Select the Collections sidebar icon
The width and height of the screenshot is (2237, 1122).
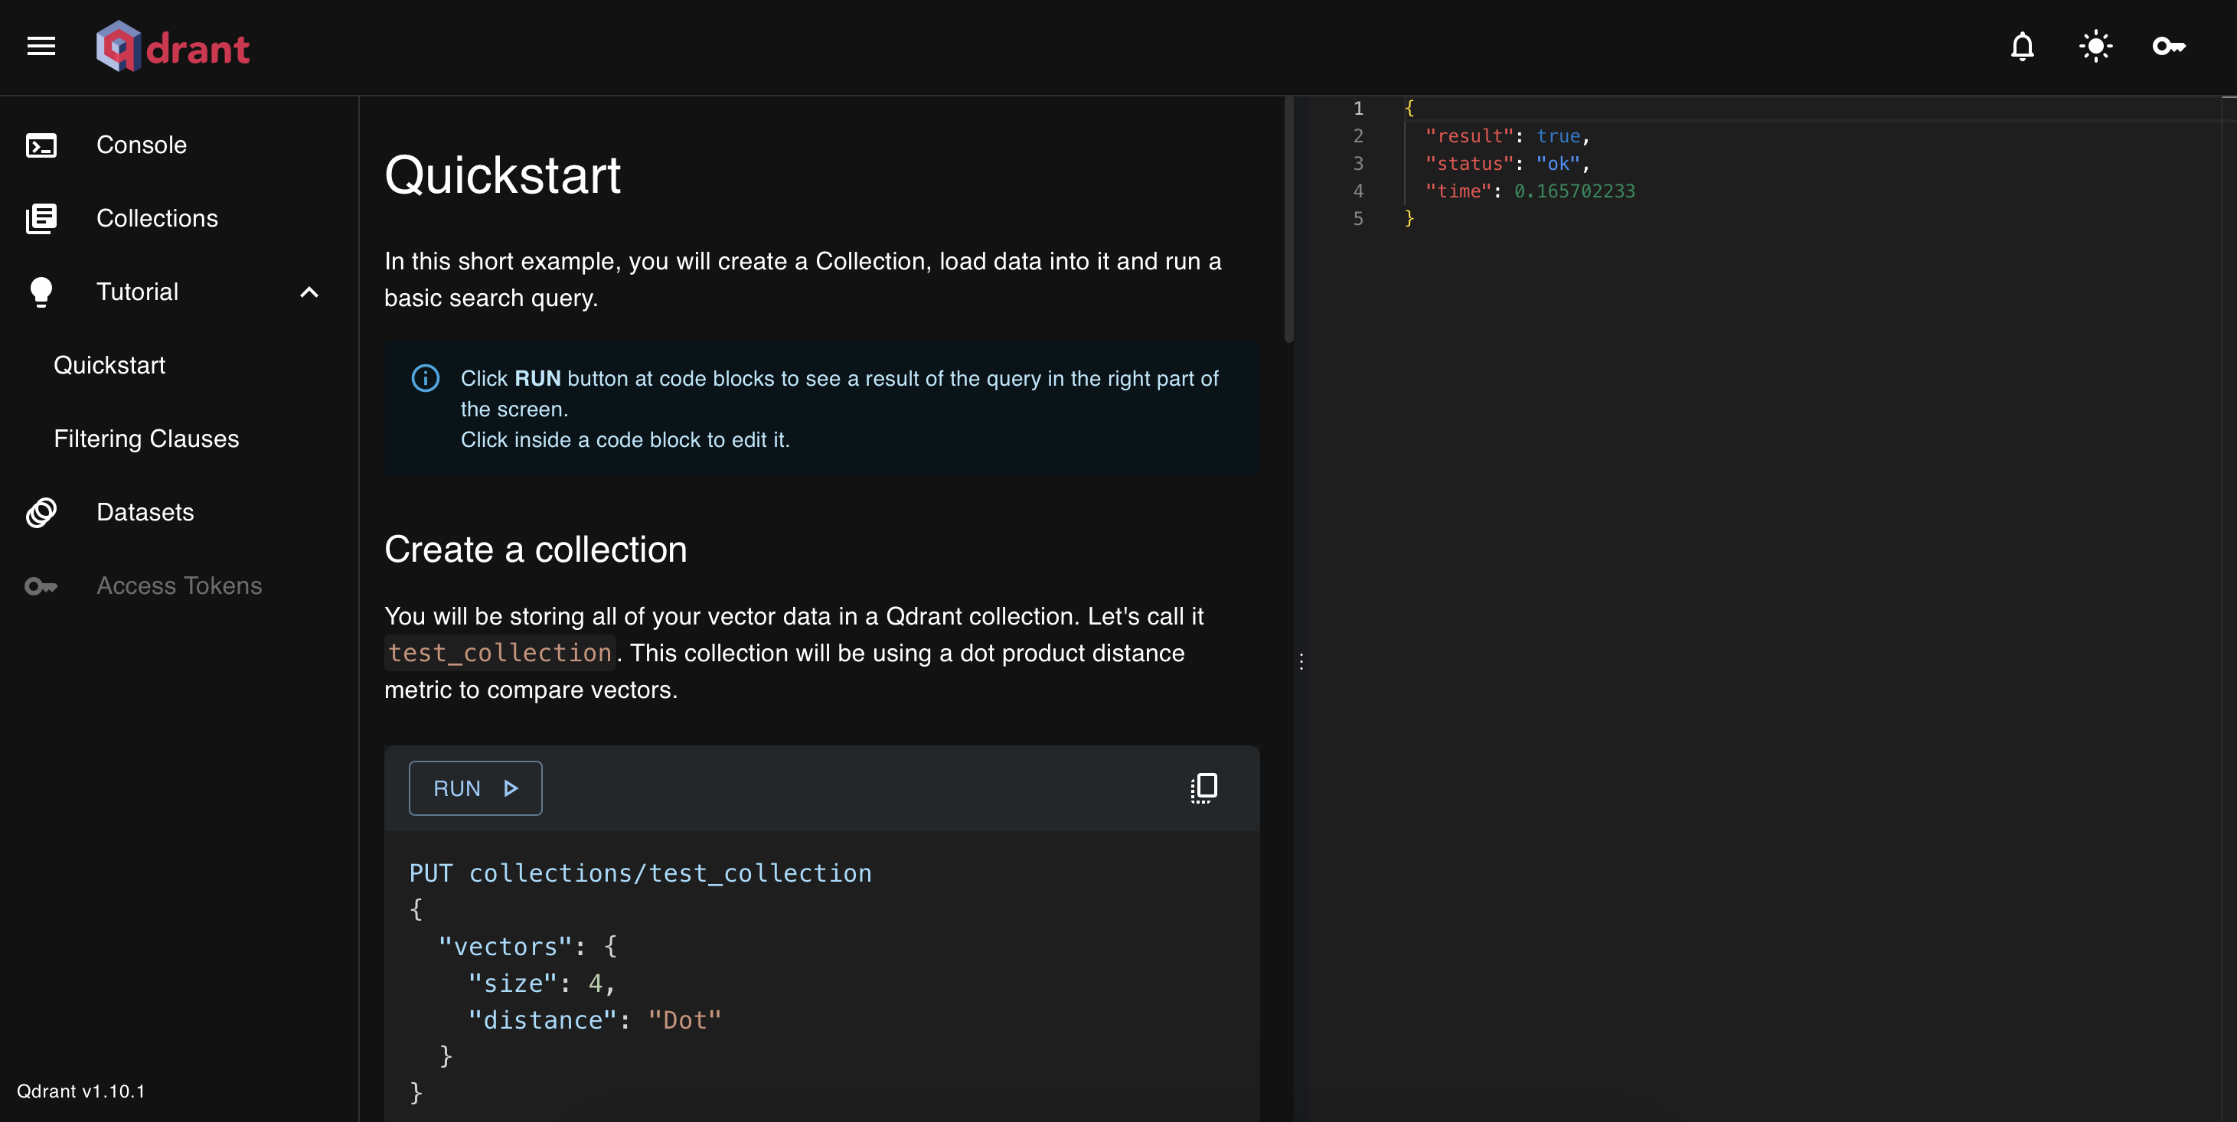(x=41, y=218)
